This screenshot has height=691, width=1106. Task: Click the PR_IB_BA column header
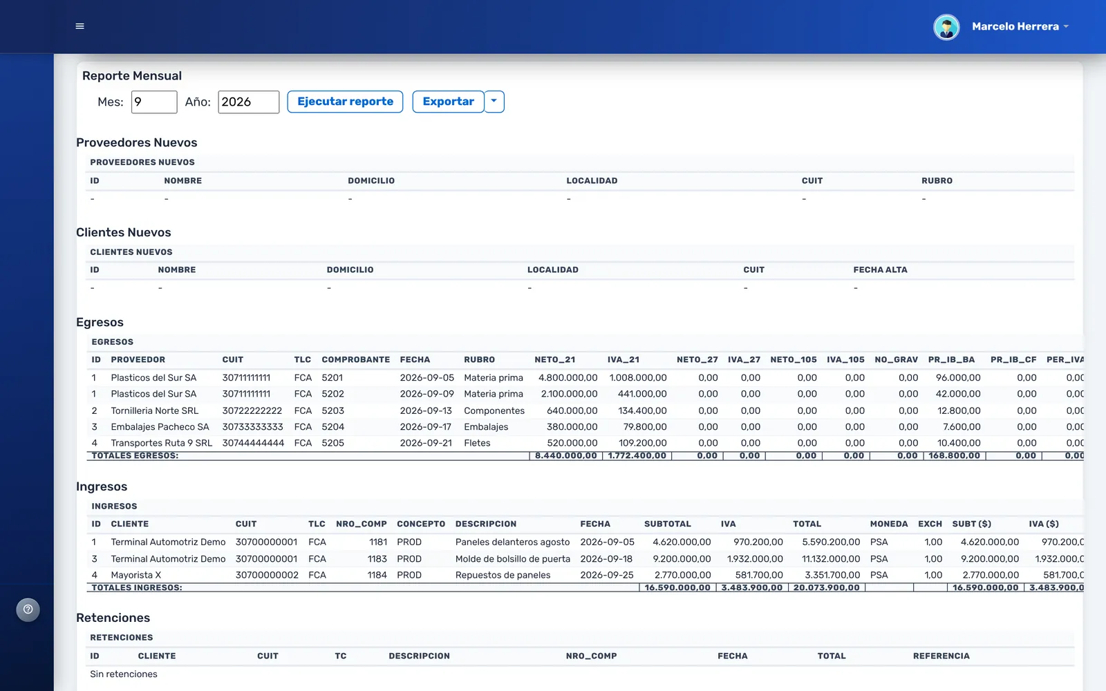[951, 360]
